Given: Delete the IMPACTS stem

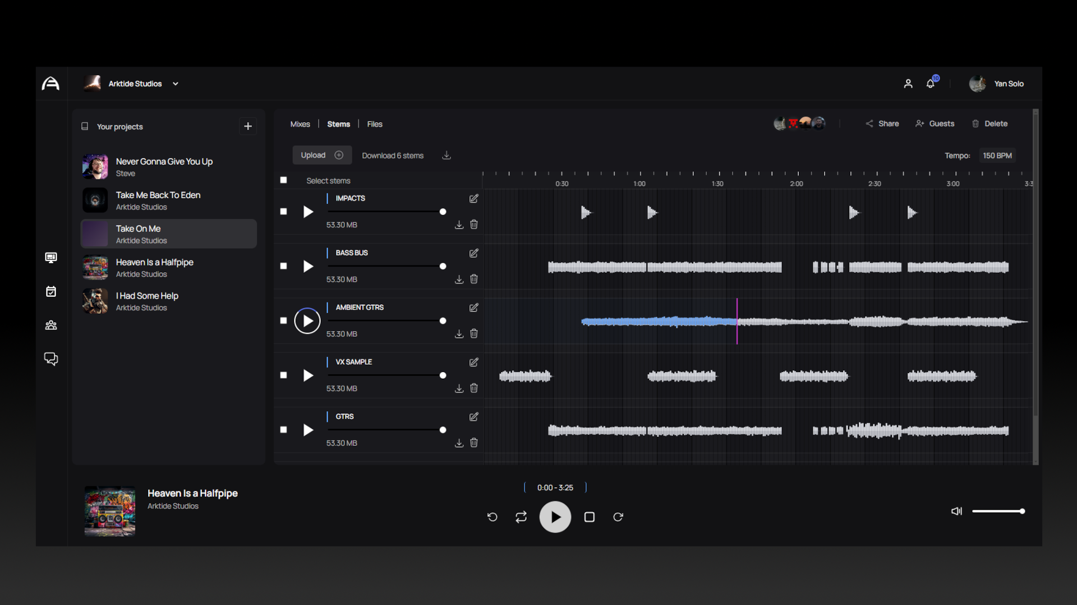Looking at the screenshot, I should [474, 224].
